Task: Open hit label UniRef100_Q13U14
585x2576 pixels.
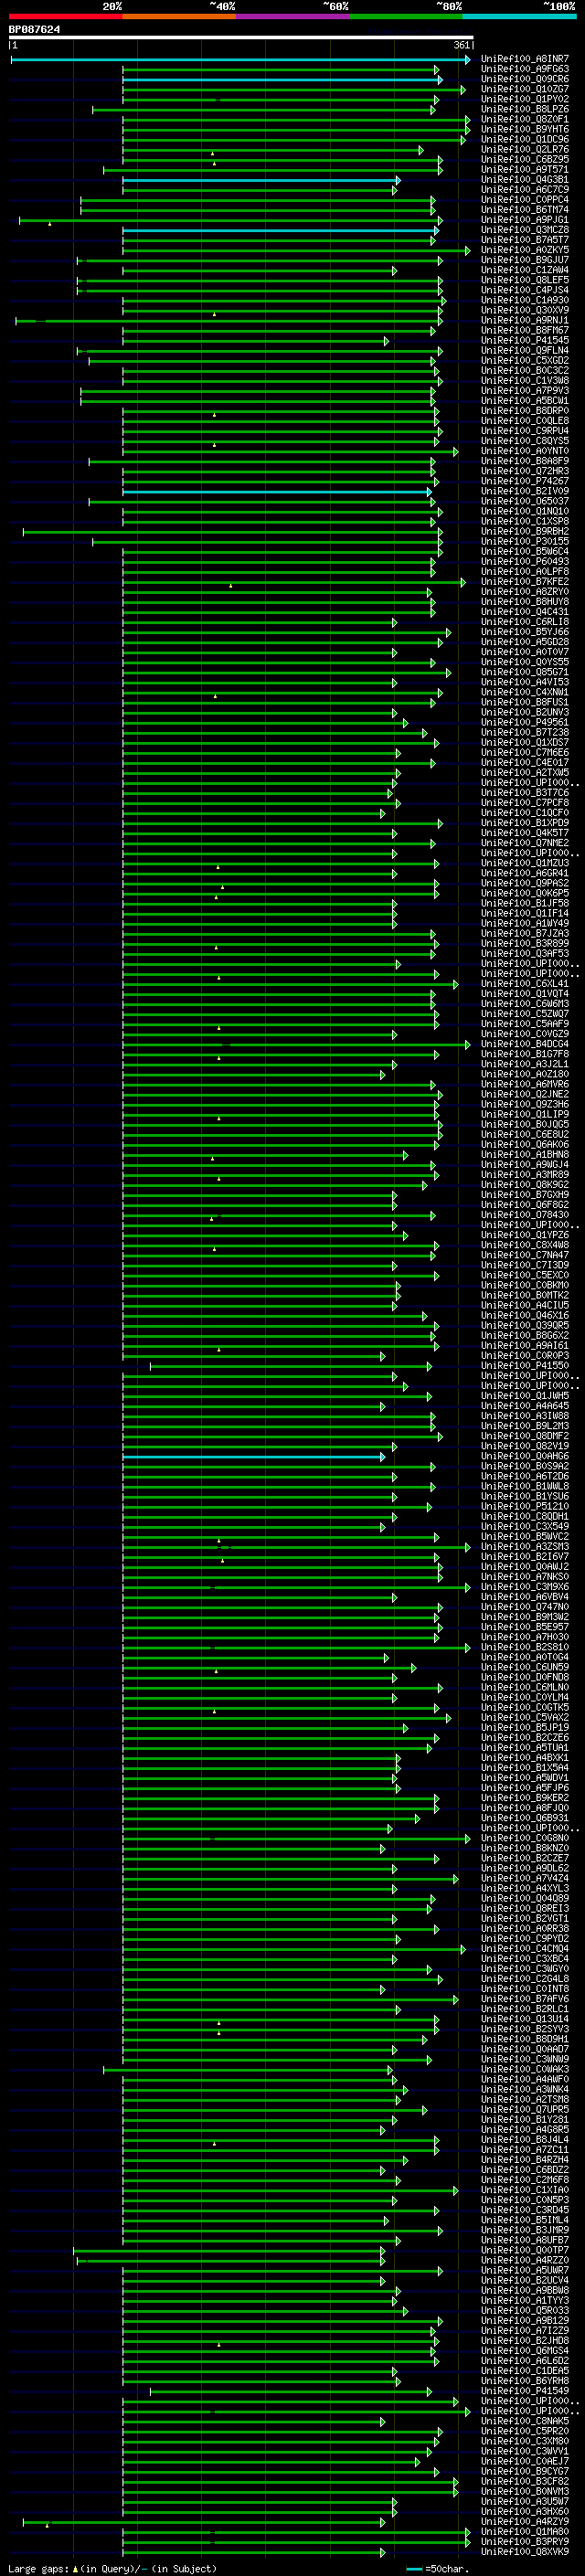Action: tap(524, 2019)
